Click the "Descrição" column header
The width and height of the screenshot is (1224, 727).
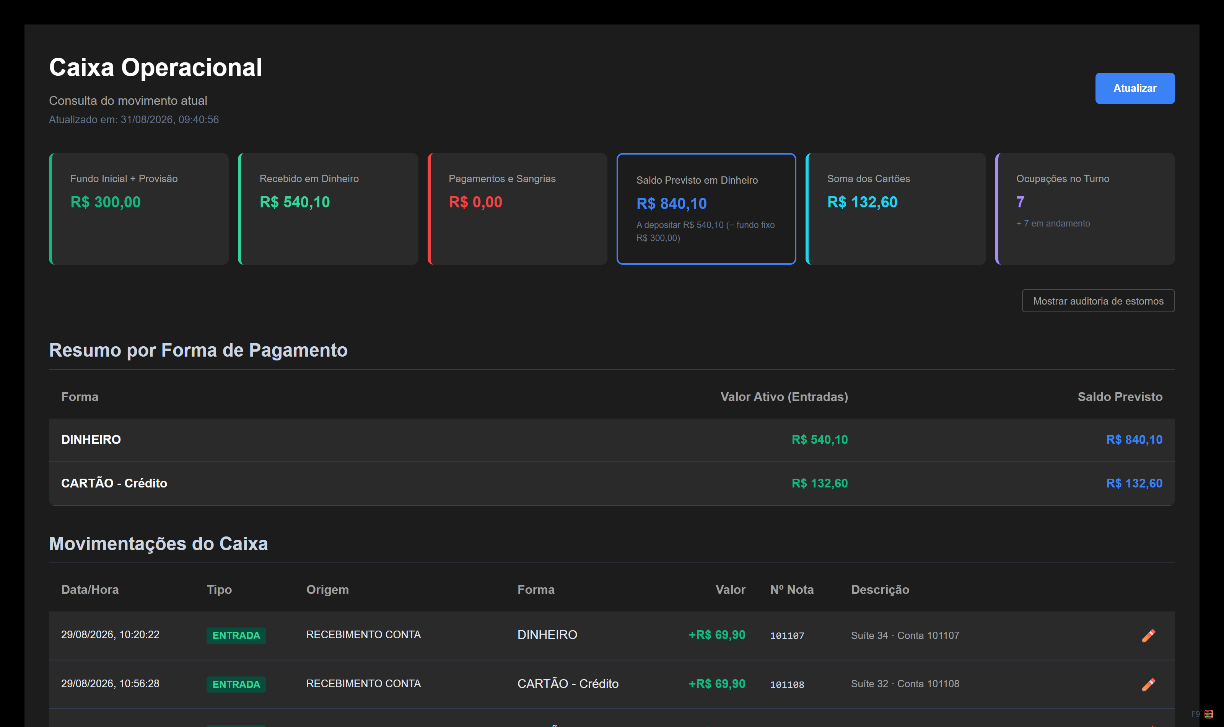880,589
